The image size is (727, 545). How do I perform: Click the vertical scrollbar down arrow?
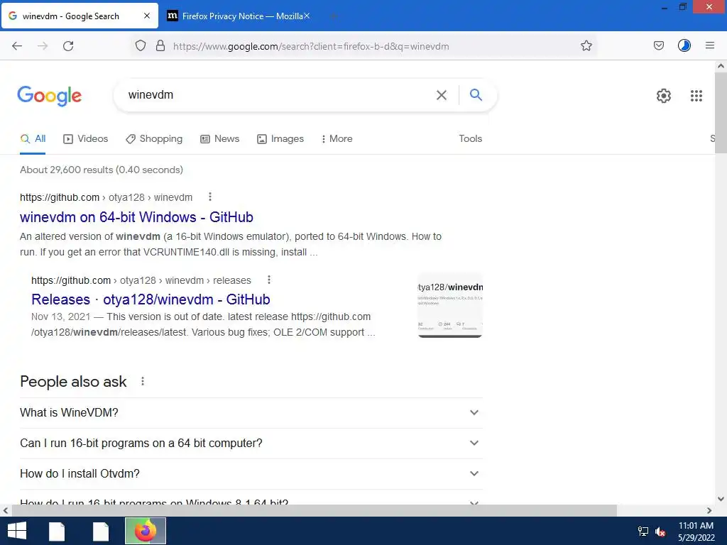tap(721, 499)
